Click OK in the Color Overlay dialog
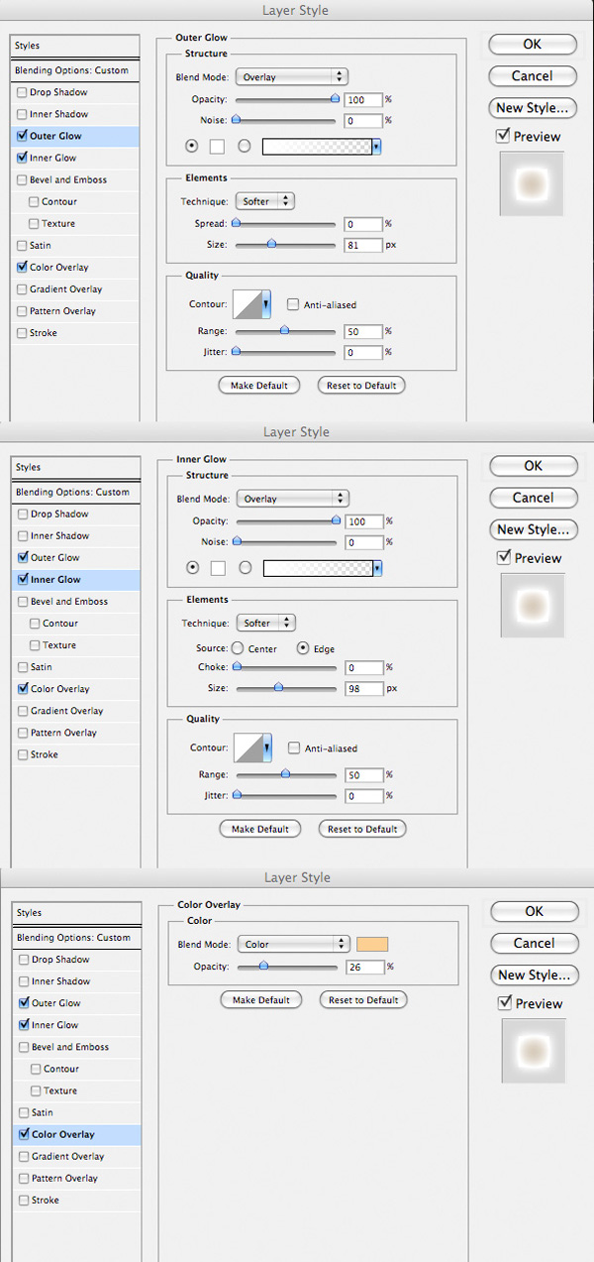 pos(535,911)
